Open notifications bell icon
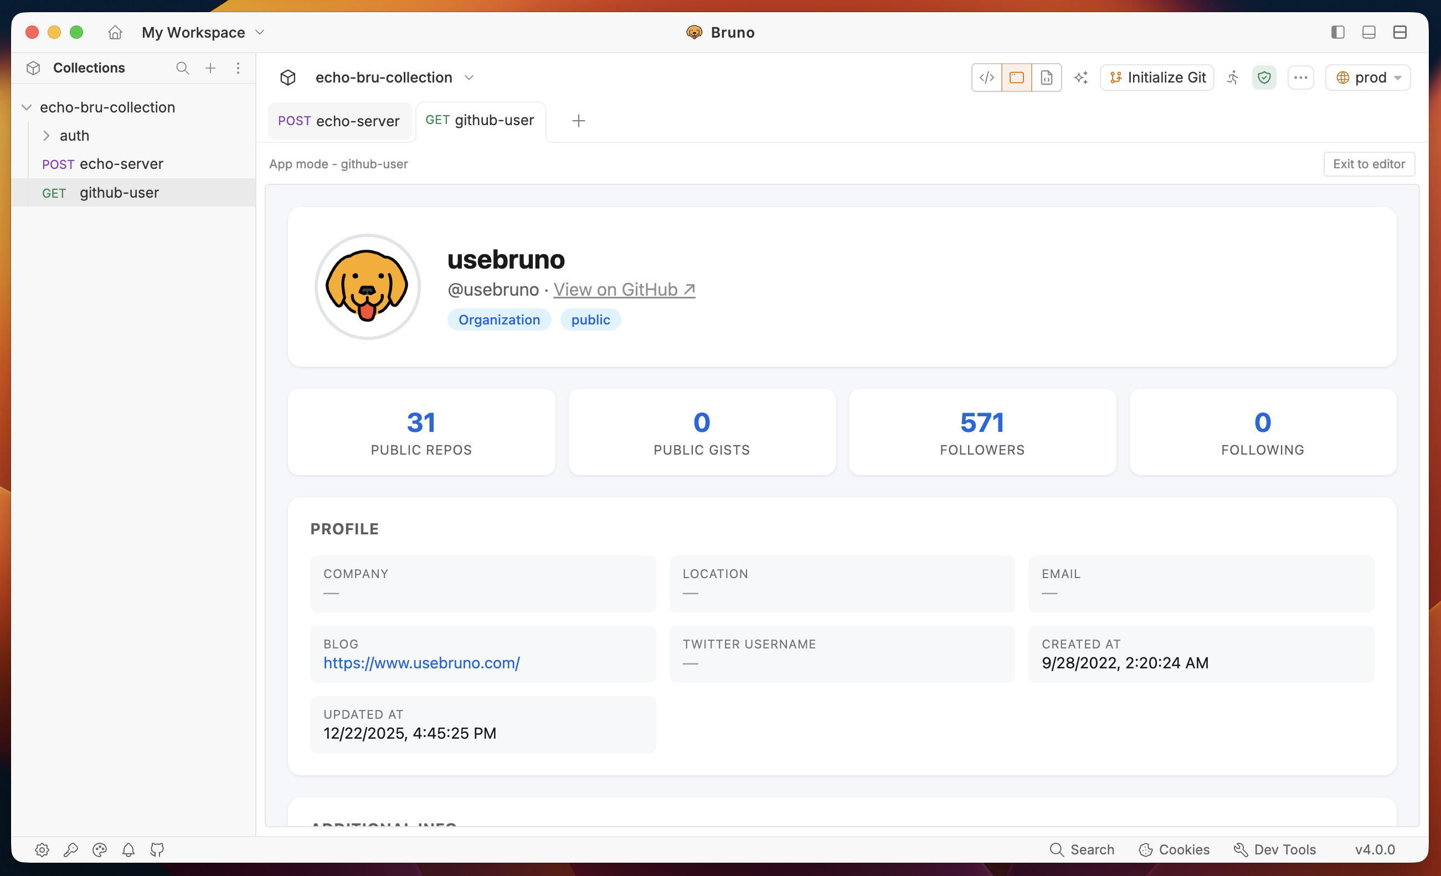 click(128, 849)
